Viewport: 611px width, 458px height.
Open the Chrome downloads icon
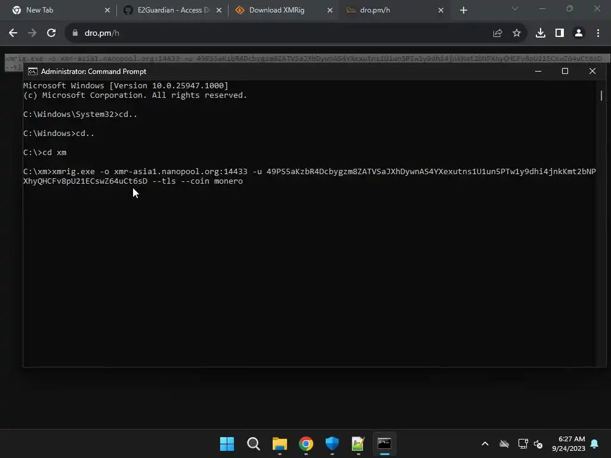pos(541,33)
